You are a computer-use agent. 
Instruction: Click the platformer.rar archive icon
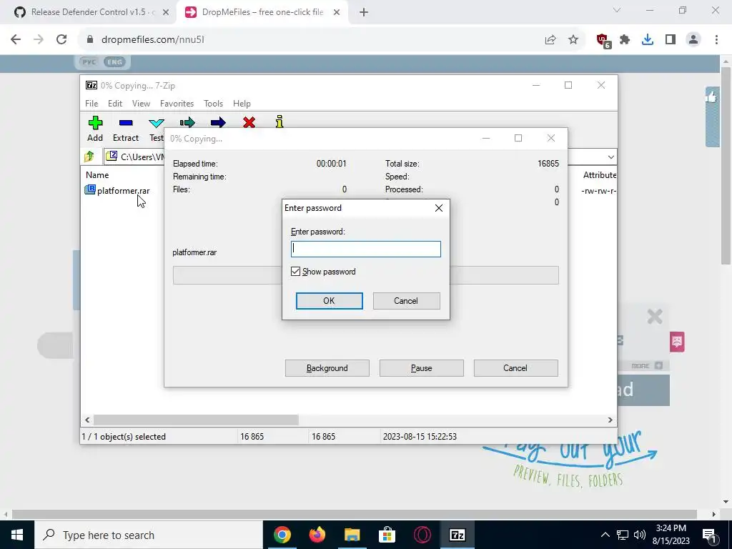[x=90, y=189]
